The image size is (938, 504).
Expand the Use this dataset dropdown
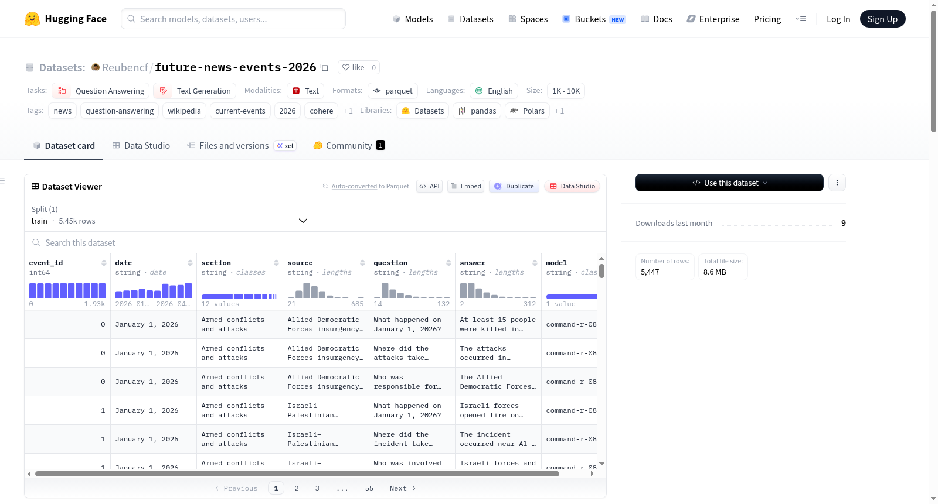click(x=729, y=183)
